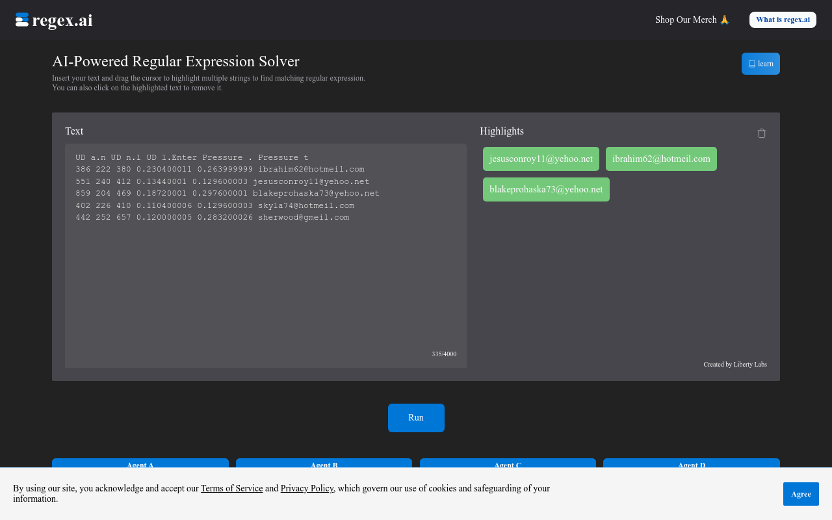Click What is regex.ai button
Image resolution: width=832 pixels, height=520 pixels.
pos(783,19)
